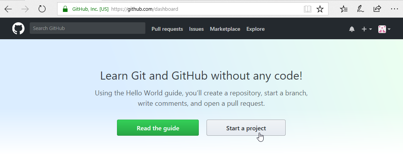The width and height of the screenshot is (403, 158).
Task: Click the browser back arrow
Action: pyautogui.click(x=8, y=9)
